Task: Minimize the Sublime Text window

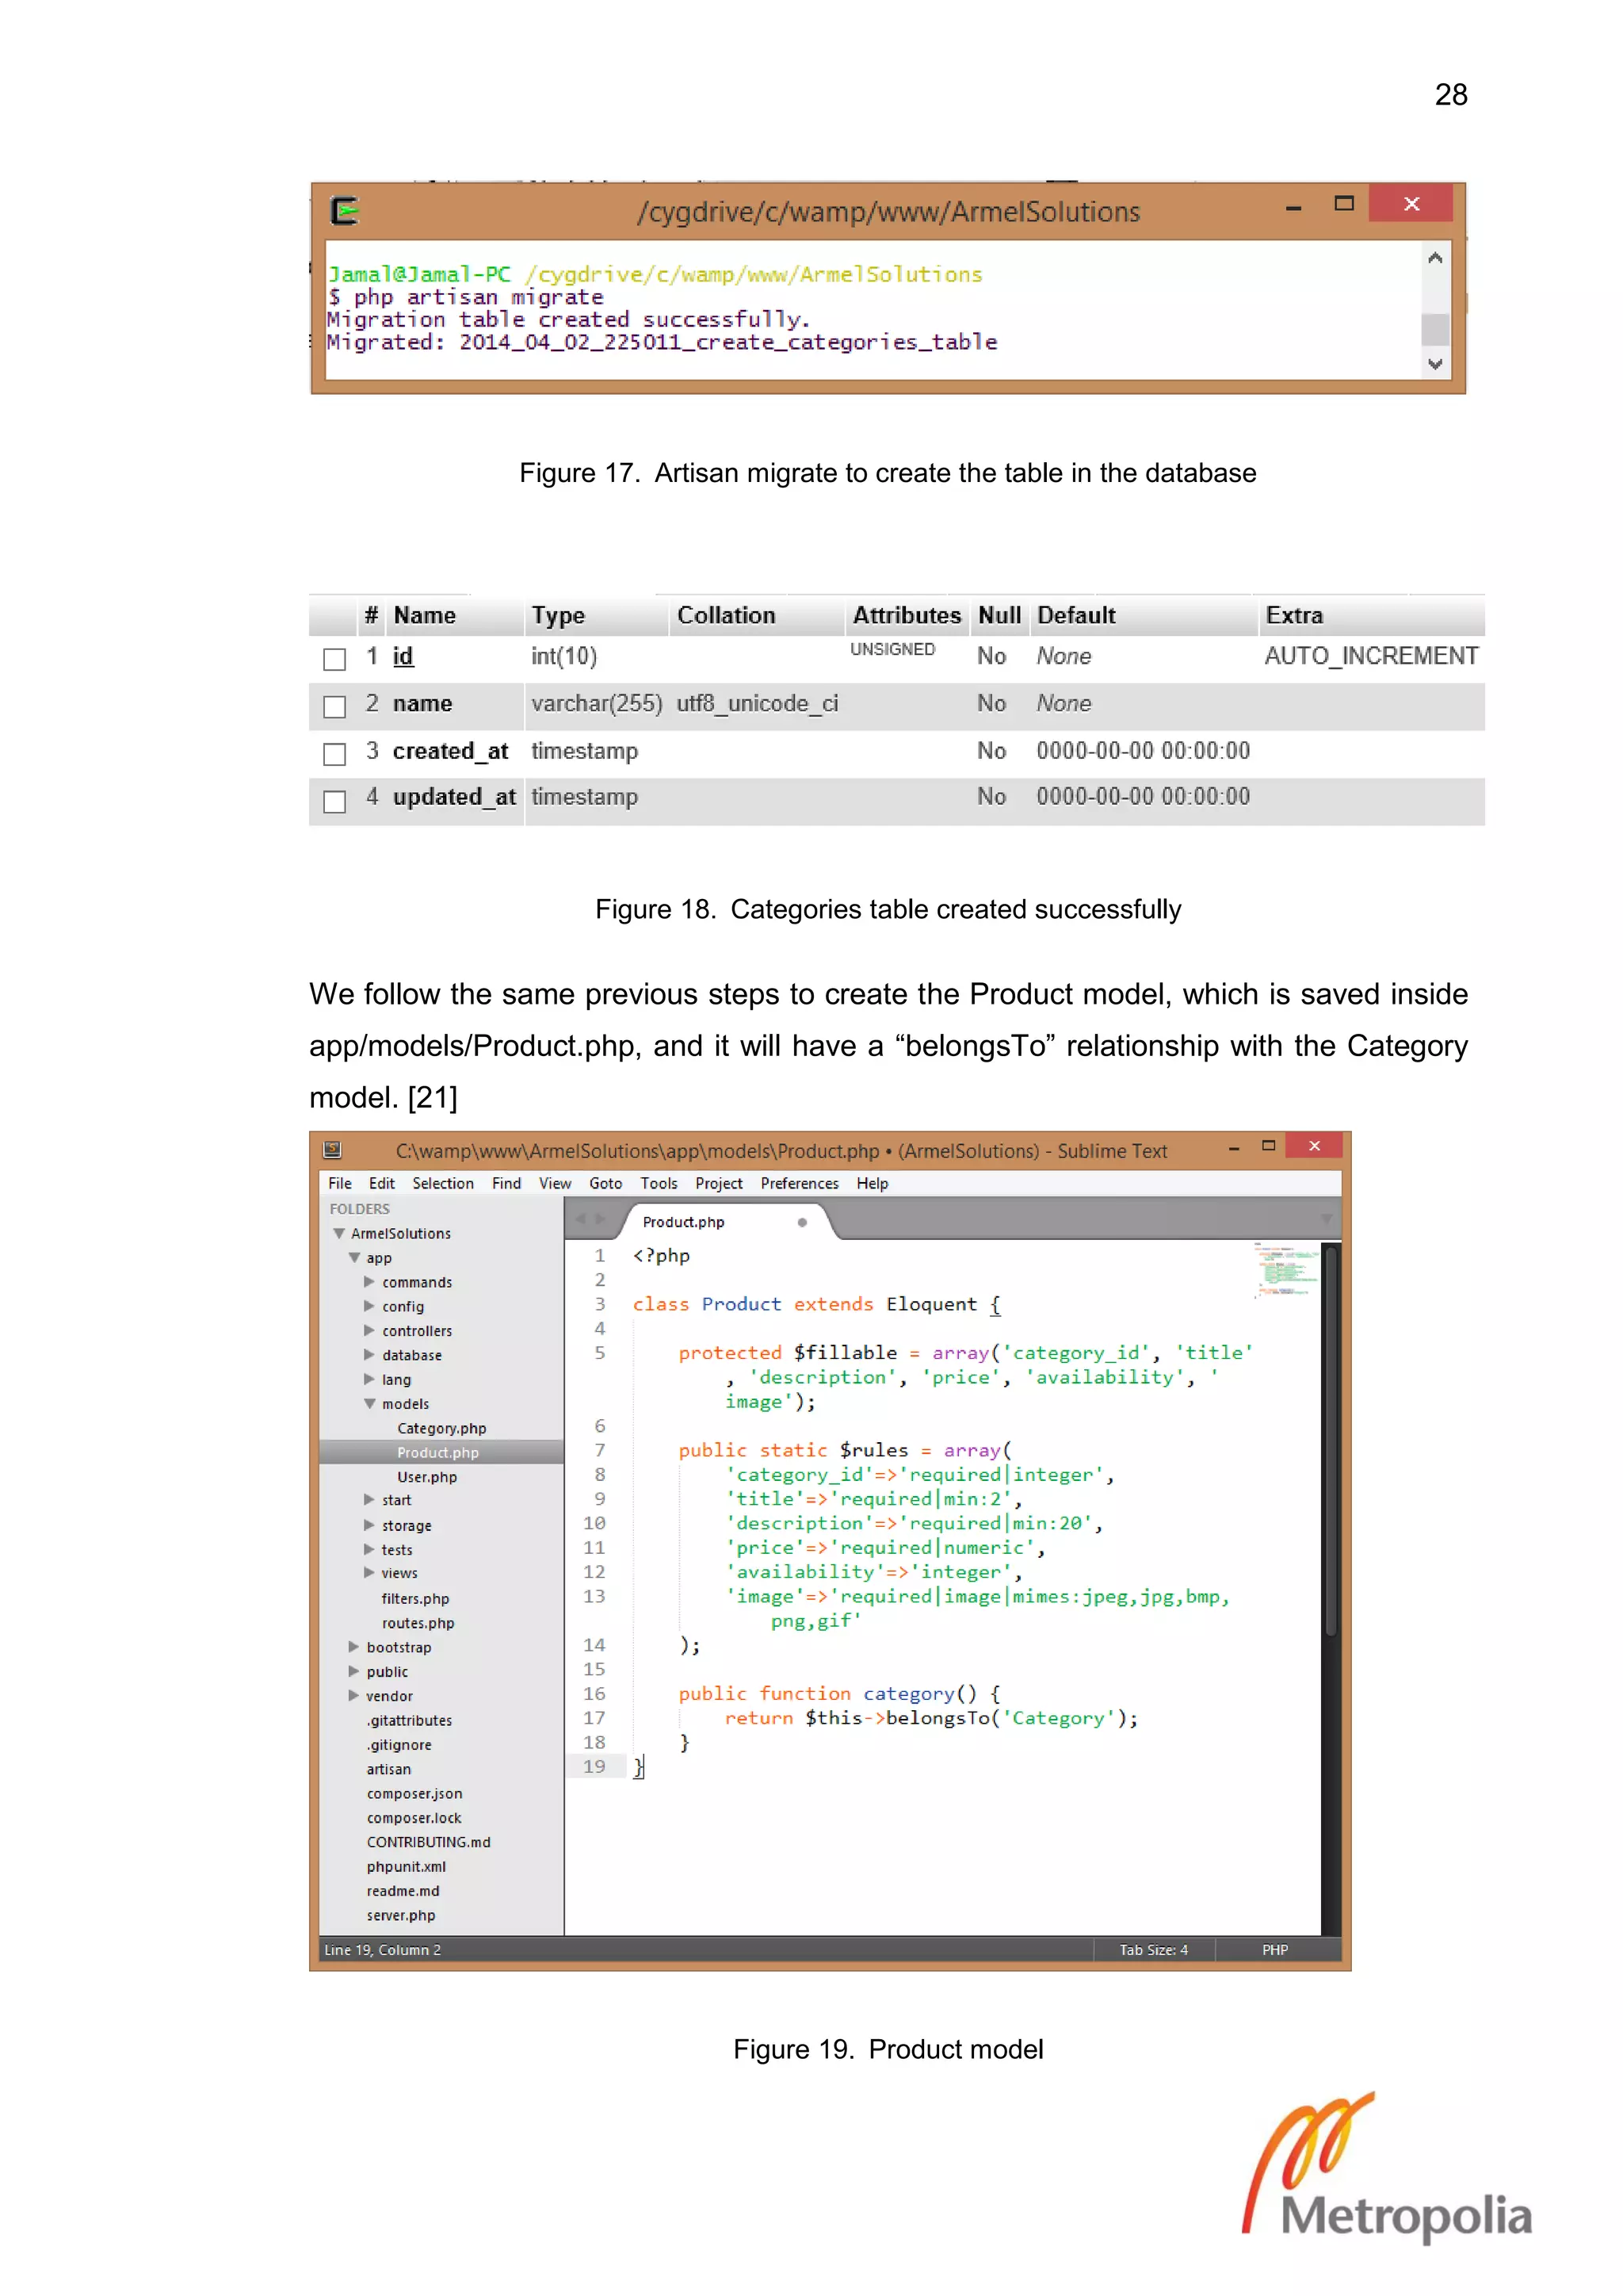Action: [1234, 1148]
